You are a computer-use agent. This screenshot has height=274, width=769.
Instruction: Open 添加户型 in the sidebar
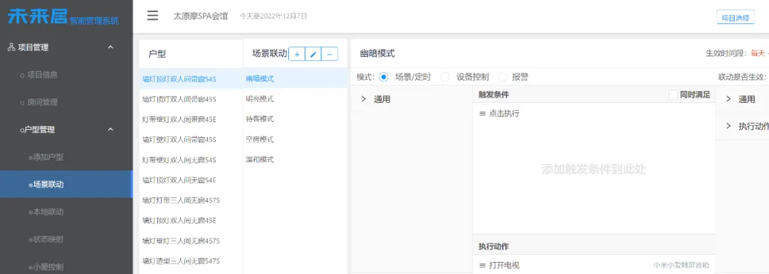click(x=48, y=157)
